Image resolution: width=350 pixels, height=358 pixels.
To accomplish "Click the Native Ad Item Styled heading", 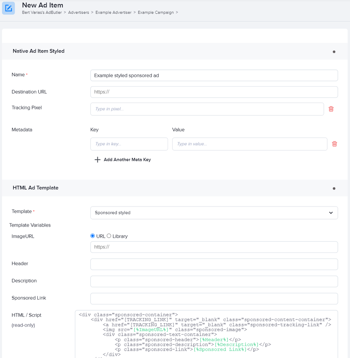I will (x=38, y=51).
